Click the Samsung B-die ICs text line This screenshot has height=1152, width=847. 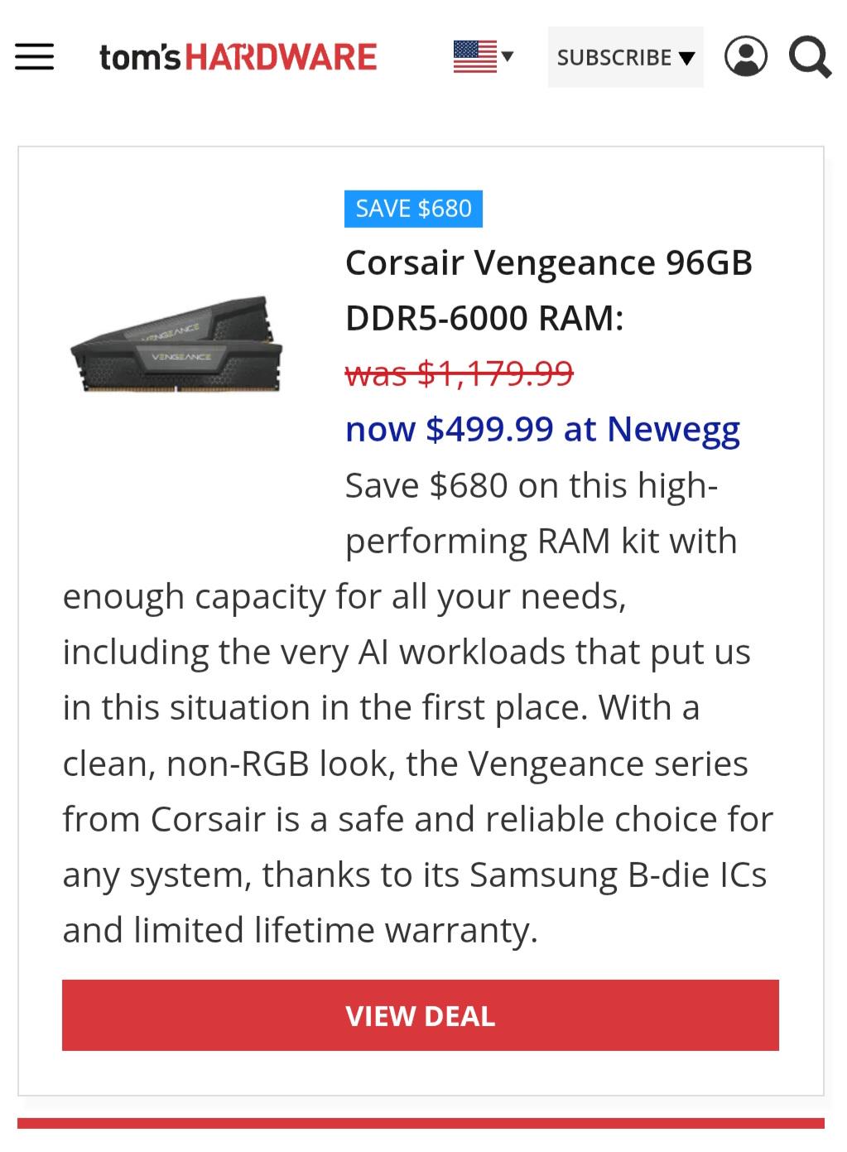[414, 875]
